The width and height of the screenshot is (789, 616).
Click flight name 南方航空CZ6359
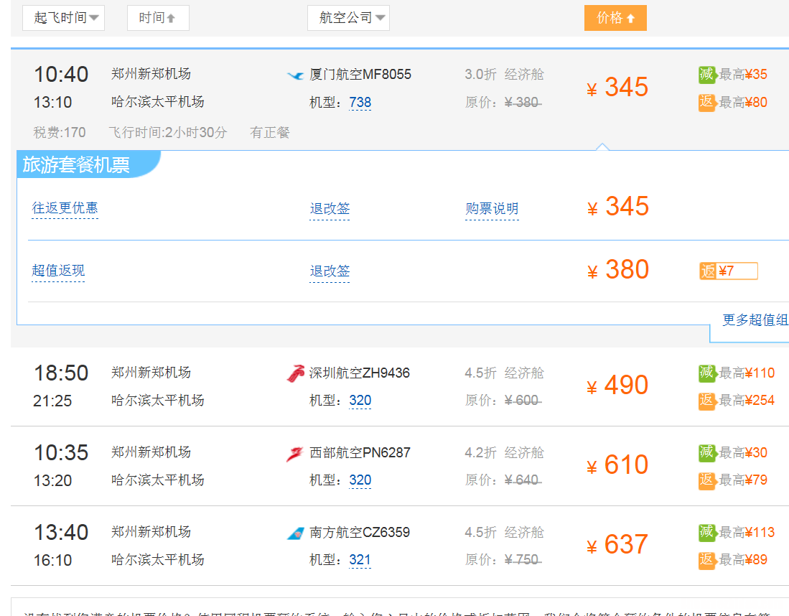pyautogui.click(x=359, y=532)
